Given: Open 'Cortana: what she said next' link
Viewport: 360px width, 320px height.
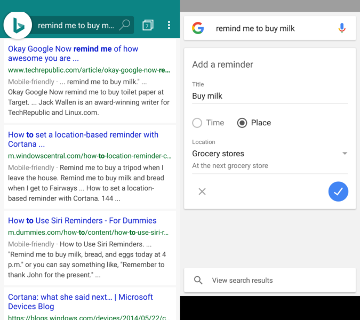Looking at the screenshot, I should click(81, 302).
